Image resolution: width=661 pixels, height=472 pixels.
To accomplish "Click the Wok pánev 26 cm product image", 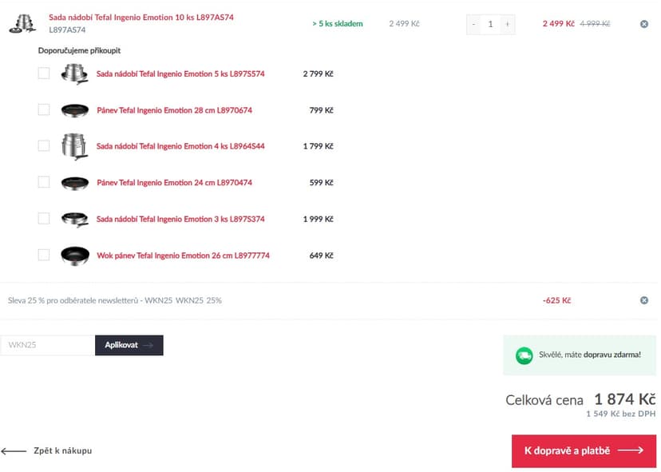I will click(x=75, y=256).
